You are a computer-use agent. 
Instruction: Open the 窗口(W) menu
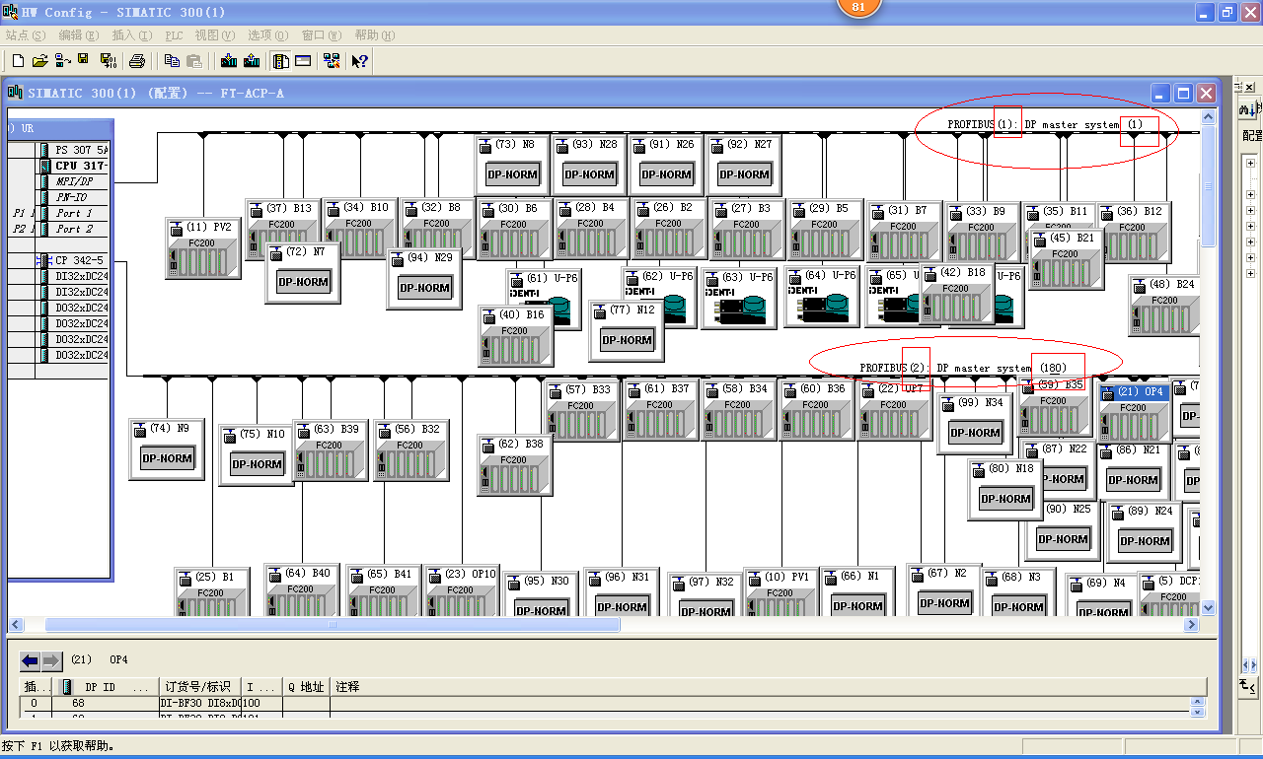pyautogui.click(x=322, y=35)
